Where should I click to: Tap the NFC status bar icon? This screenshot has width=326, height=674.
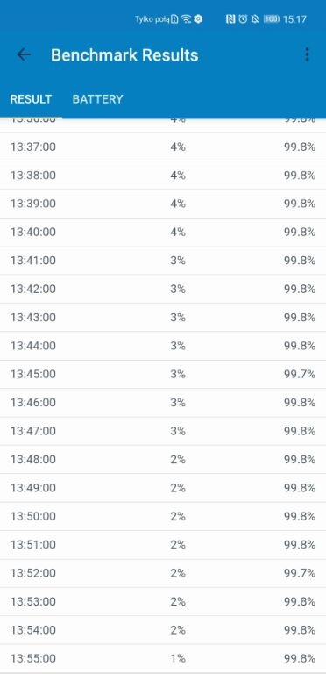click(230, 19)
